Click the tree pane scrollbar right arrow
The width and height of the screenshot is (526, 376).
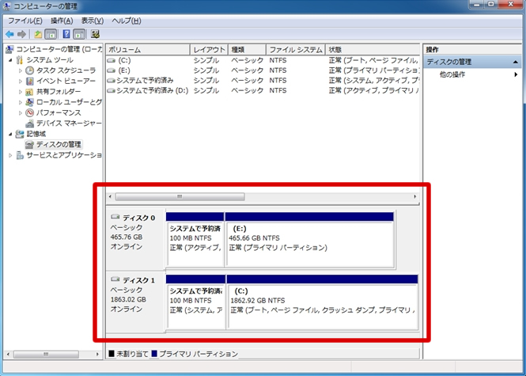click(97, 354)
